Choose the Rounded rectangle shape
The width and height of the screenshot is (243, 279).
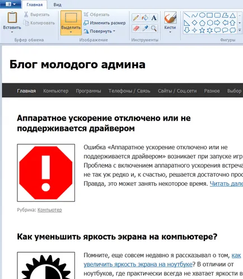(217, 15)
